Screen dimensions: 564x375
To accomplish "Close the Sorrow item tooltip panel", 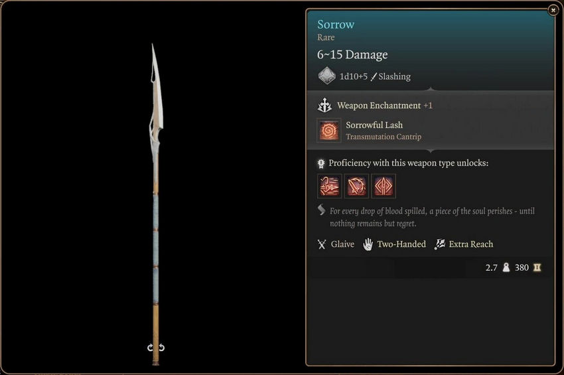I will click(553, 10).
